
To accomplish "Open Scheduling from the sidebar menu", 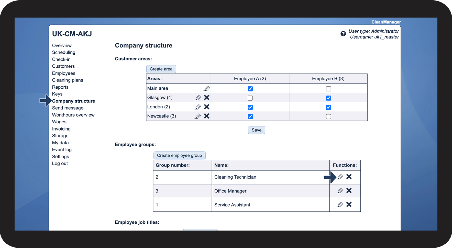I will point(64,52).
